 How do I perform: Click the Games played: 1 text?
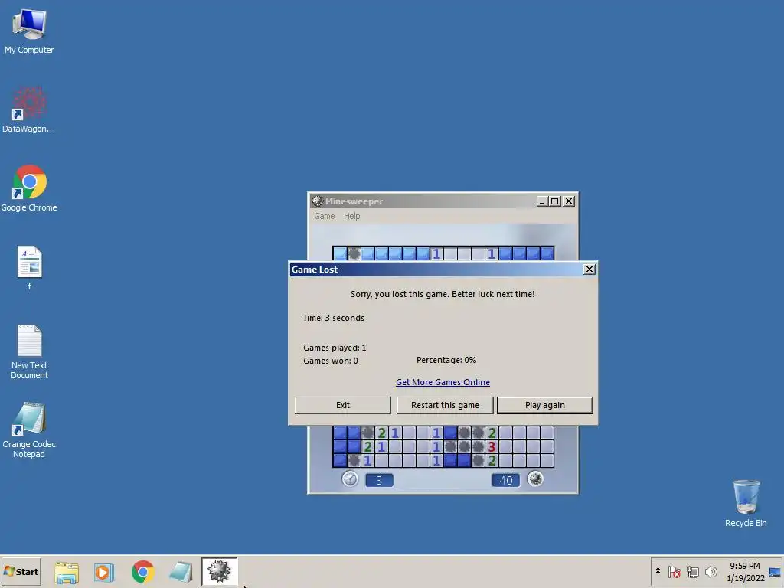335,348
